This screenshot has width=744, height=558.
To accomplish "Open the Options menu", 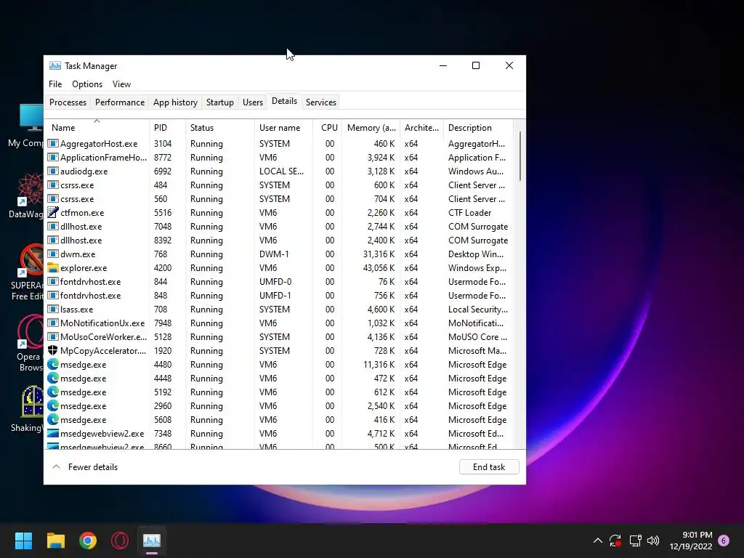I will tap(87, 84).
